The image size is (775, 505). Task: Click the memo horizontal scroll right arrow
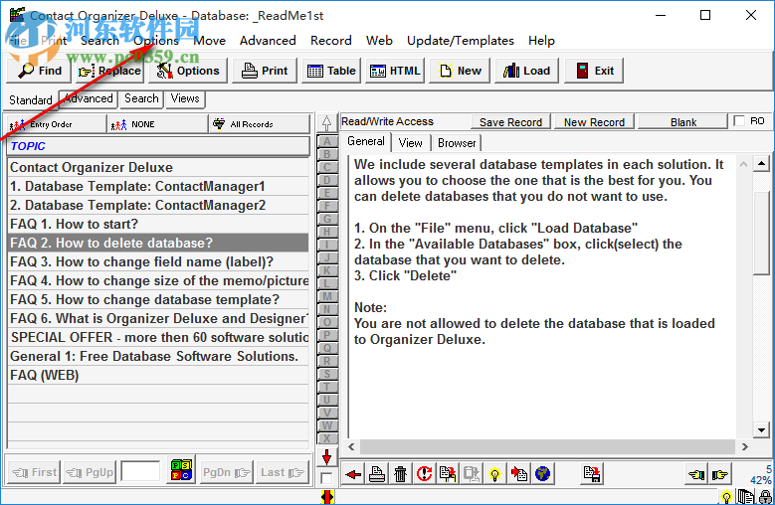(x=745, y=446)
